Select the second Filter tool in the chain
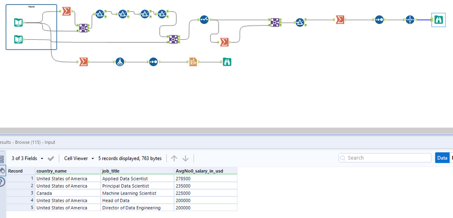This screenshot has width=453, height=218. pyautogui.click(x=123, y=14)
